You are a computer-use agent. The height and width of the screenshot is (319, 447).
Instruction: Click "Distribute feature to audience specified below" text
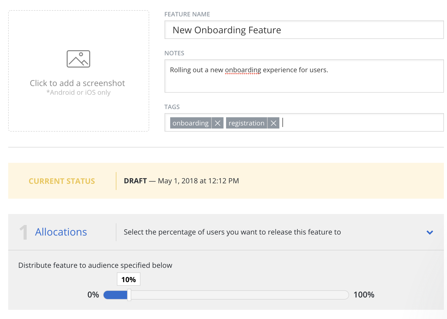pyautogui.click(x=95, y=265)
